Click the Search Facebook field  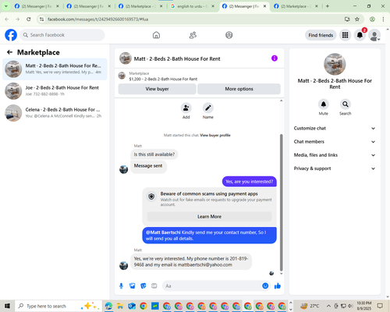[x=62, y=35]
